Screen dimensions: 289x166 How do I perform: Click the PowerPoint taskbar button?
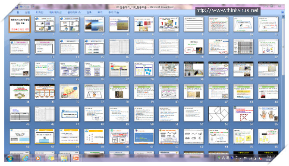[76, 158]
